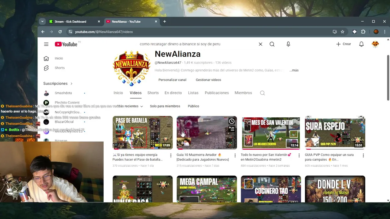Click the site information icon in address bar

[x=70, y=32]
